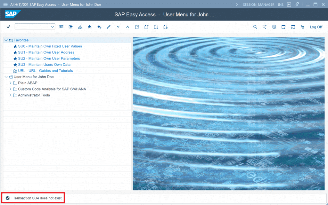
Task: Open the hamburger menu in title bar
Action: pyautogui.click(x=5, y=4)
